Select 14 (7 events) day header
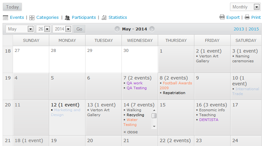Viewport: 264px width, 146px height. pos(139,105)
